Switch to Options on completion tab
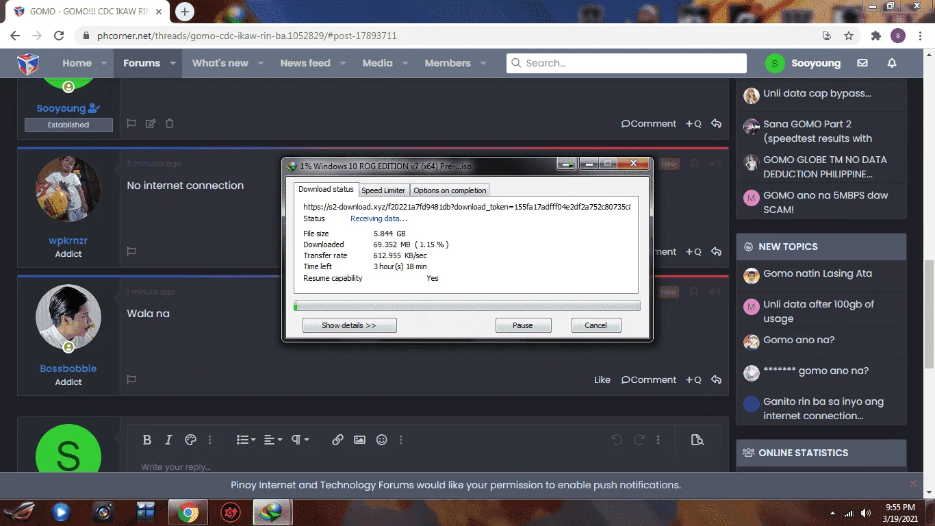This screenshot has width=935, height=526. pyautogui.click(x=450, y=190)
